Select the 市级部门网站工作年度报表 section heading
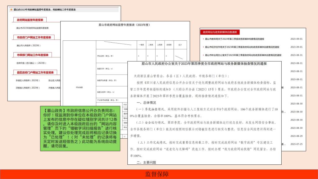This screenshot has width=318, height=179. [x=33, y=55]
